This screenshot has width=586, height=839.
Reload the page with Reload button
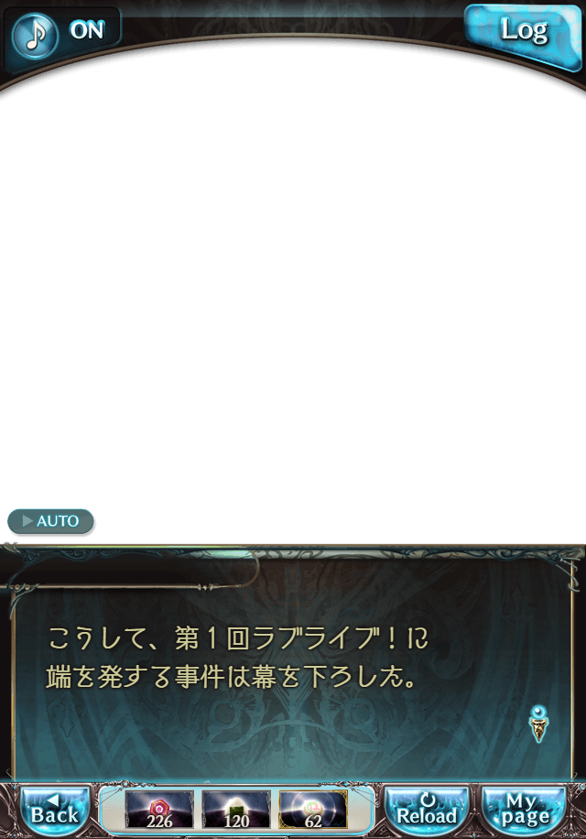coord(427,811)
